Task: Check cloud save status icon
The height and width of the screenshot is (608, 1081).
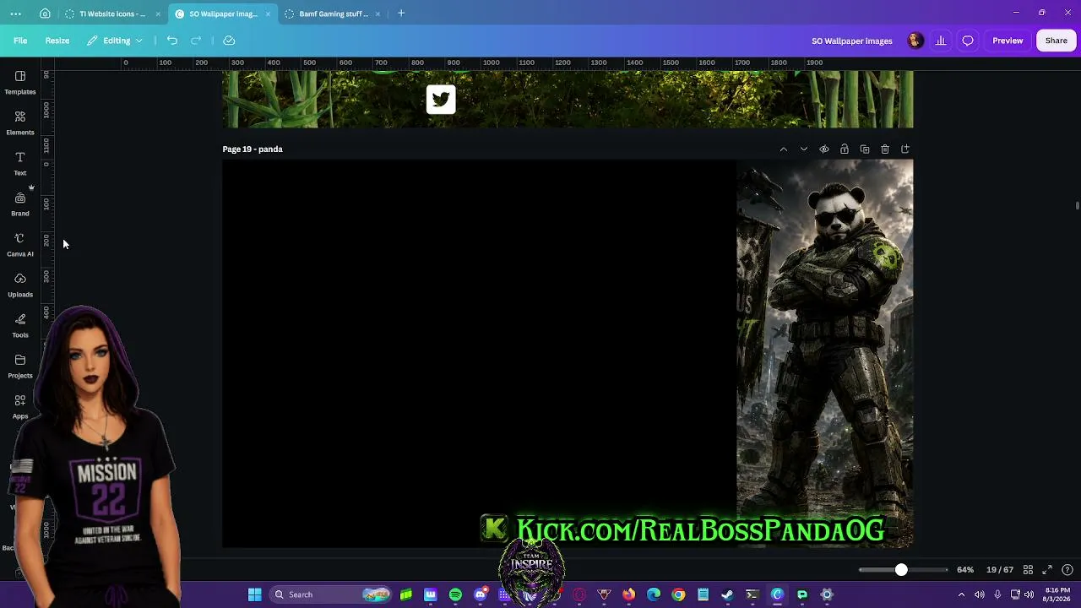Action: (x=229, y=41)
